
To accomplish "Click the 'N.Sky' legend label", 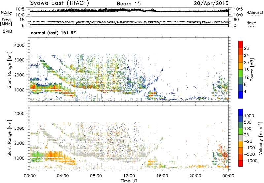I will pyautogui.click(x=6, y=12).
